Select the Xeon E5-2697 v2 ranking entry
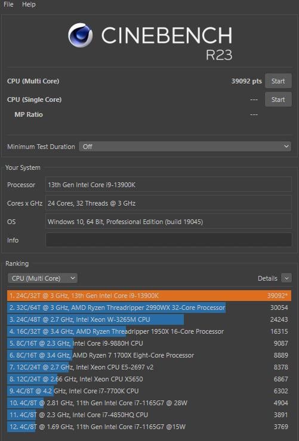299x441 pixels. tap(149, 367)
